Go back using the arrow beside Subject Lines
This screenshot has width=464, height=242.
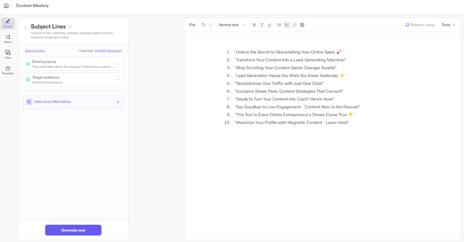click(26, 27)
